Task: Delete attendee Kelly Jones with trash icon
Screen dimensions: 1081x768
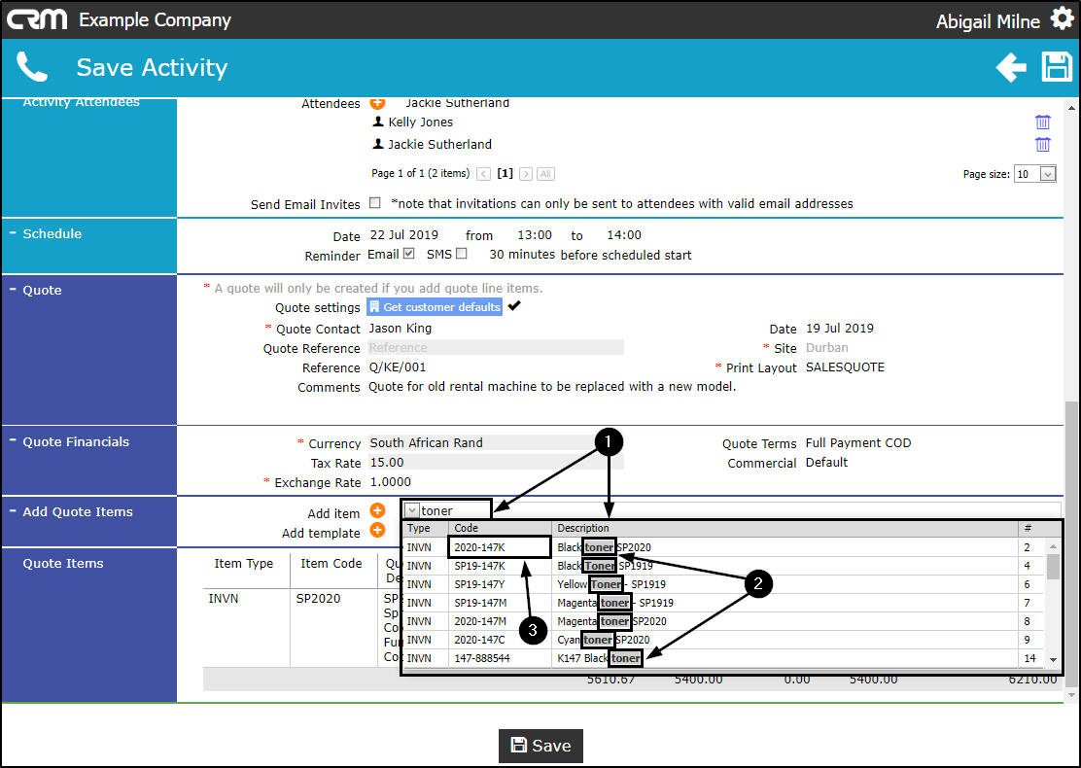Action: (x=1042, y=122)
